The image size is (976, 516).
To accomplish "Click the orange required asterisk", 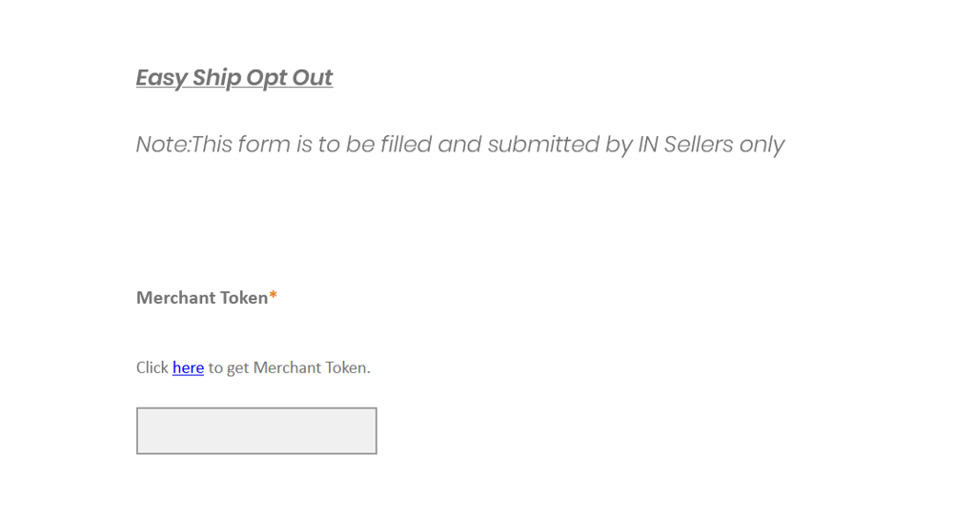I will [274, 297].
